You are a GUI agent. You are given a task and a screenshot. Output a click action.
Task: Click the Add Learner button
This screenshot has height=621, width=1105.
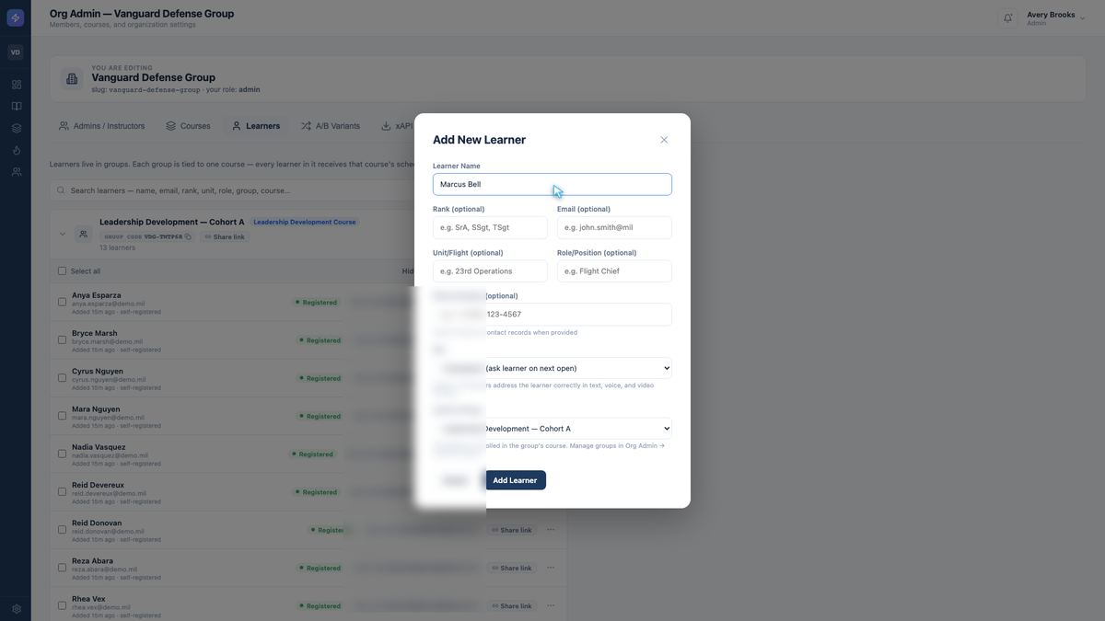pos(515,480)
